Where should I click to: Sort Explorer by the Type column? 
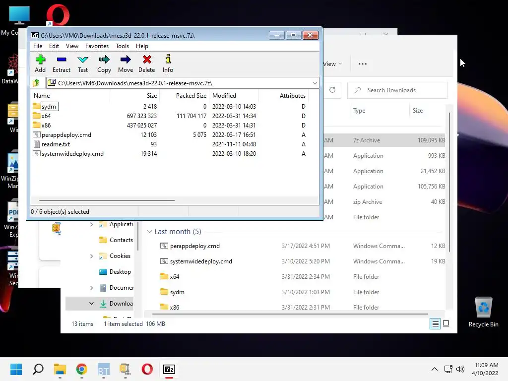(380, 111)
